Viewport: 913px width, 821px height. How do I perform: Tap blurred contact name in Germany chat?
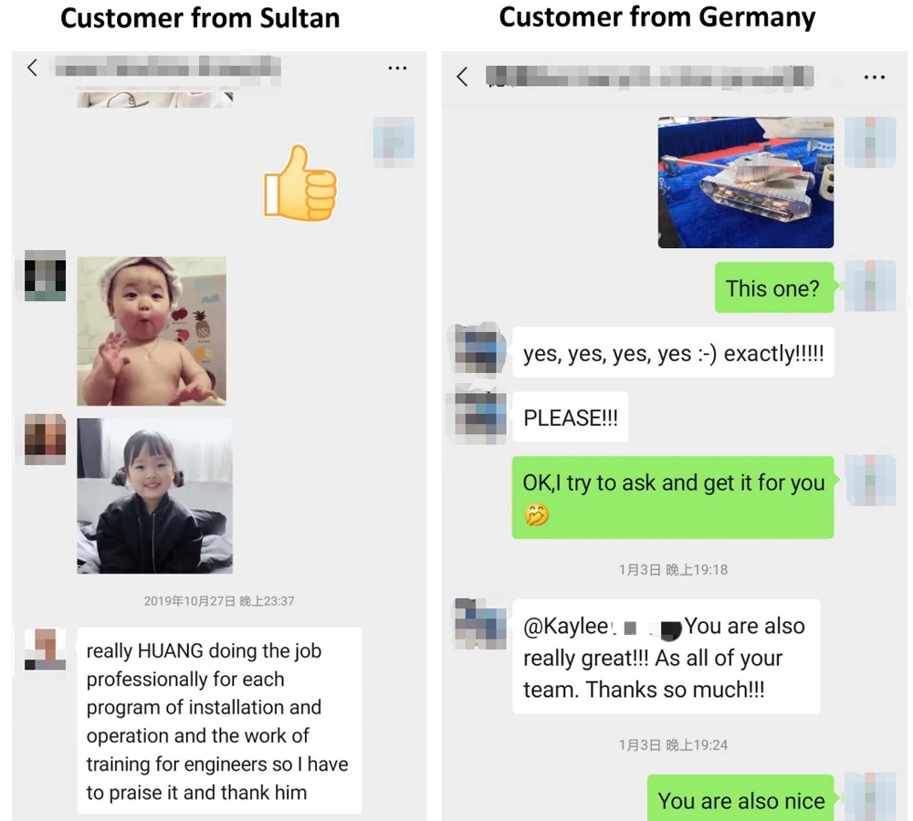650,77
